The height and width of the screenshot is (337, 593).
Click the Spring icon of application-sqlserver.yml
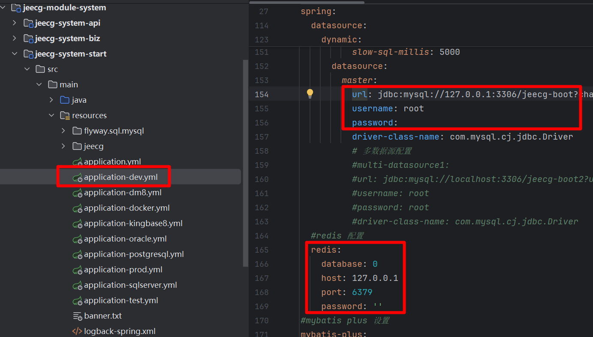pyautogui.click(x=77, y=285)
